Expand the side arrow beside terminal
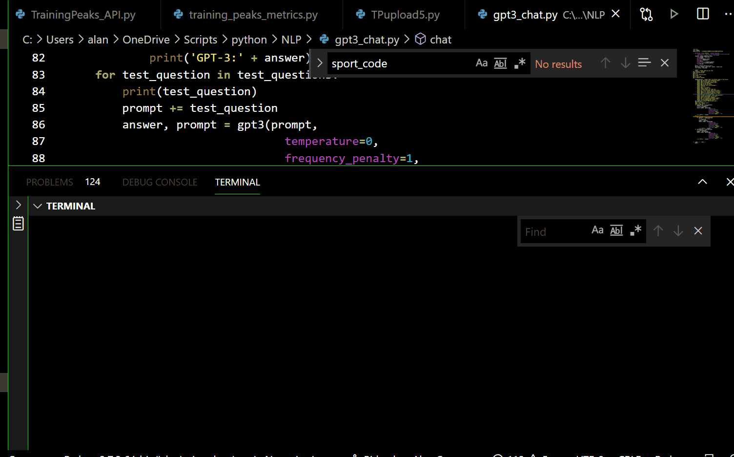Viewport: 734px width, 457px height. (x=18, y=205)
